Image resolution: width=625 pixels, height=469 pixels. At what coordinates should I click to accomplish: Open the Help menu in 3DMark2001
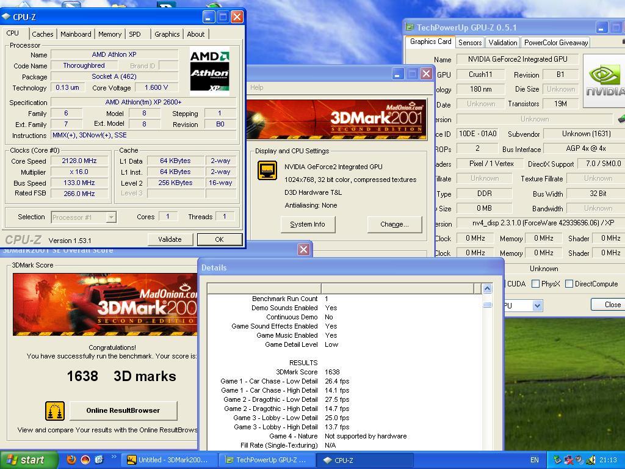point(257,87)
